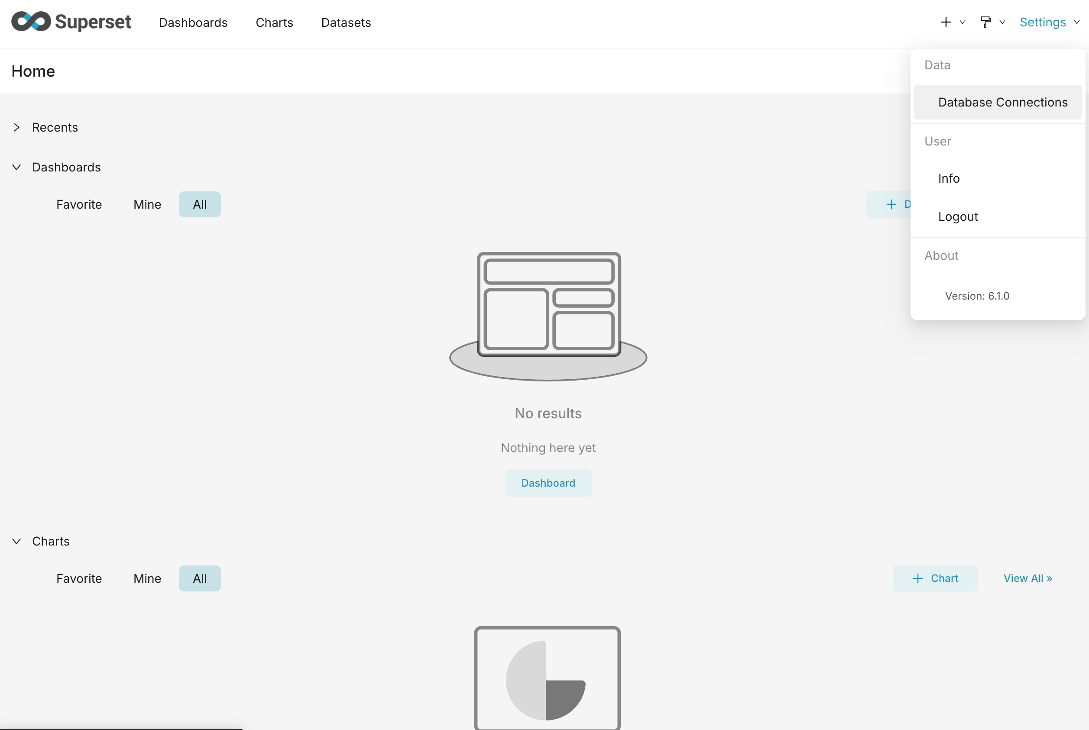Open Datasets in top navigation
This screenshot has height=730, width=1089.
point(346,23)
